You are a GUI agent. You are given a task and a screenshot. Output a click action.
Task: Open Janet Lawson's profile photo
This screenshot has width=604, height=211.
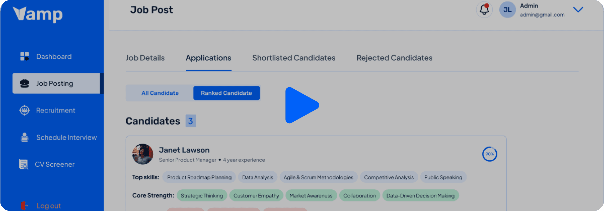[x=143, y=154]
